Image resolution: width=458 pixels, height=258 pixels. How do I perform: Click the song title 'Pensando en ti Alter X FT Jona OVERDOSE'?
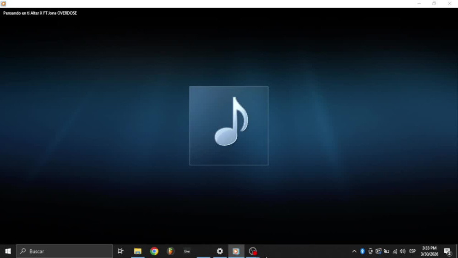(x=40, y=13)
